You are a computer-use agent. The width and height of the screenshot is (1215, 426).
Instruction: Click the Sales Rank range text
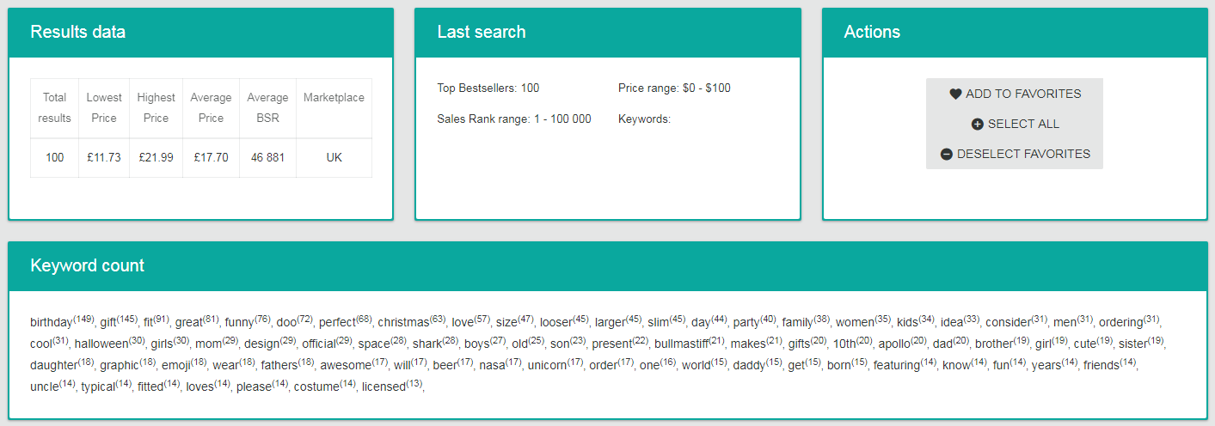coord(514,119)
